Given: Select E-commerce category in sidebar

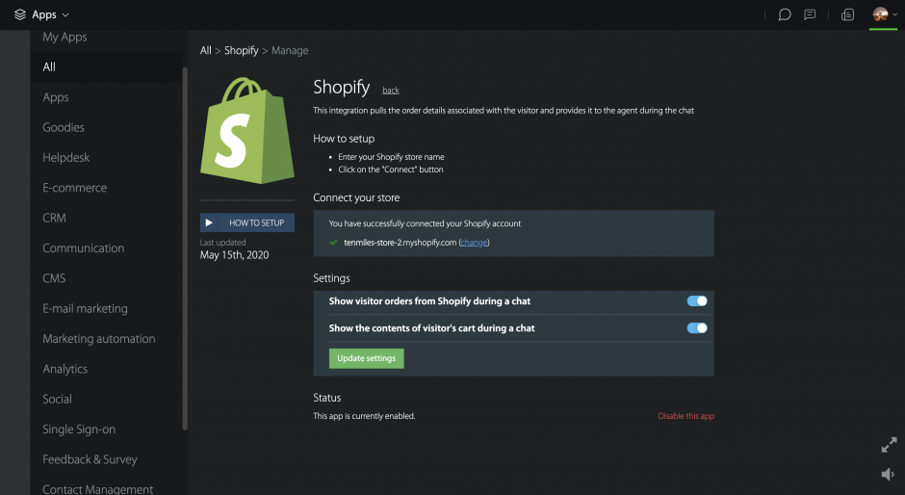Looking at the screenshot, I should [x=74, y=188].
